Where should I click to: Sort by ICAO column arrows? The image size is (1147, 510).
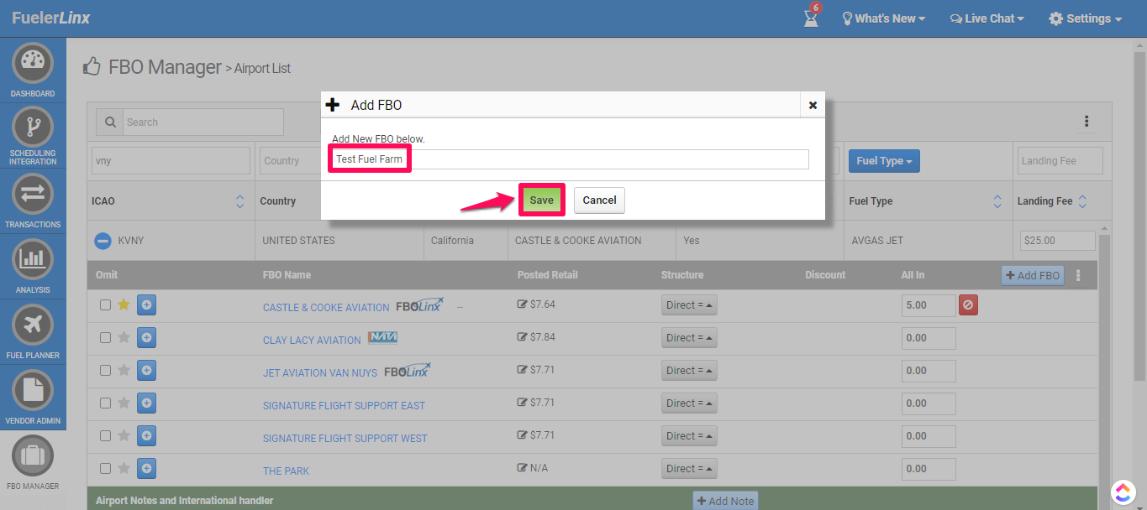pos(239,201)
